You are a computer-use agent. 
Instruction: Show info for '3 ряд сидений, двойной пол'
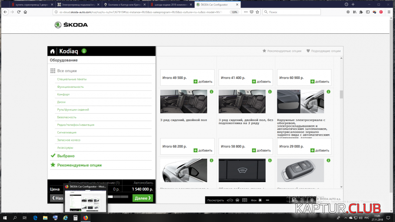coord(211,92)
